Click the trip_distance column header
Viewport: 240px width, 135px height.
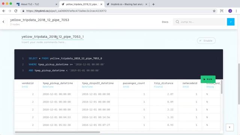click(163, 83)
